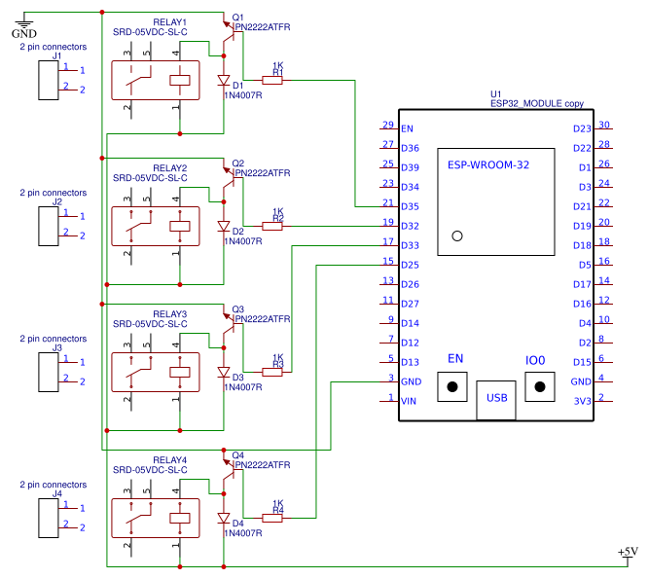Select RELAY1 SRD-05VDC-SL-C component body
Viewport: 649px width, 579px height.
[x=156, y=81]
